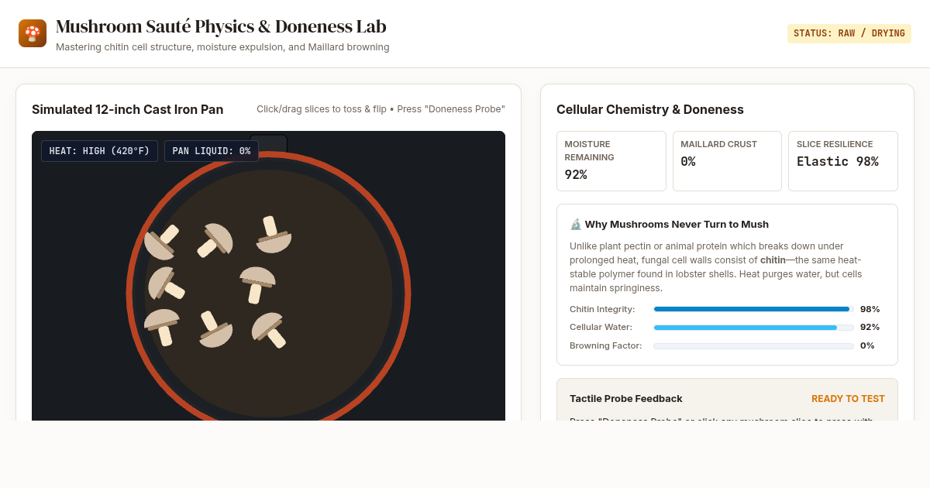
Task: Select the bottom-left mushroom slice in the cluster
Action: [x=162, y=327]
